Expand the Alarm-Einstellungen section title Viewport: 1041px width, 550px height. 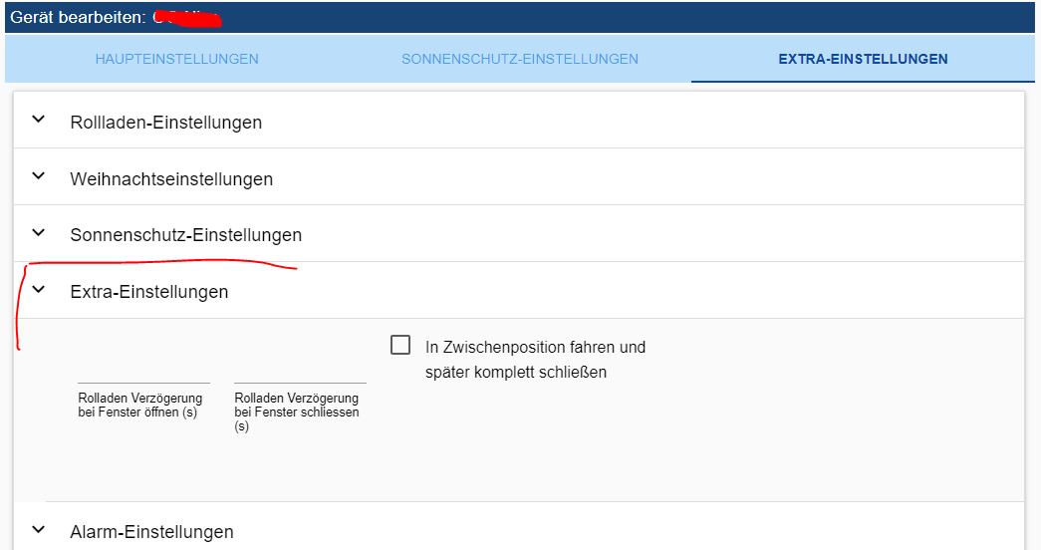pos(152,532)
